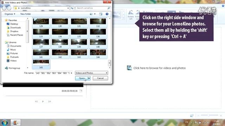Click the file list vertical scrollbar thumb
The width and height of the screenshot is (225, 126).
point(109,63)
